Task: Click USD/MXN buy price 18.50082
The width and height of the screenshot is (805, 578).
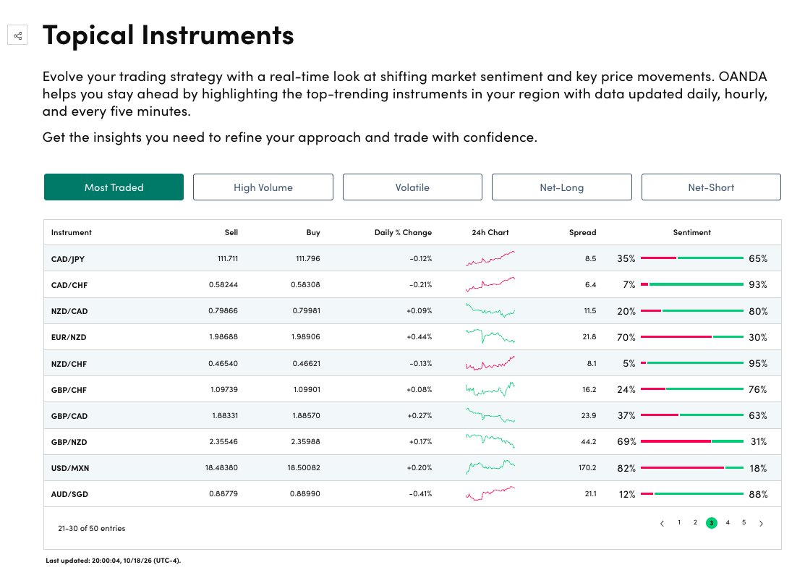Action: [304, 467]
